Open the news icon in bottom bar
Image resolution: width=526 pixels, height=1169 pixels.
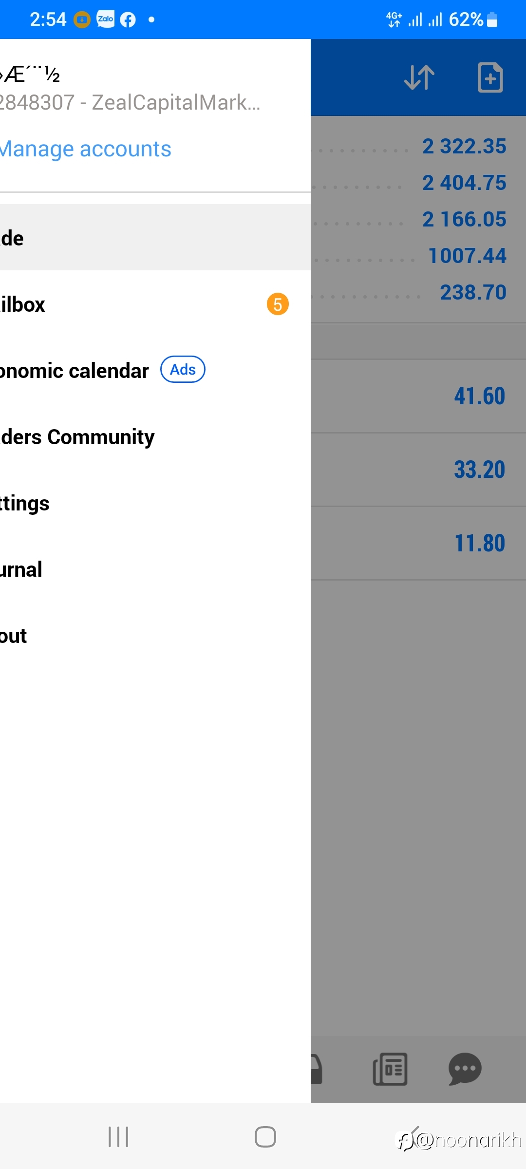click(390, 1069)
